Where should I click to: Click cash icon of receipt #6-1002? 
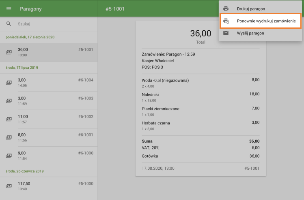pyautogui.click(x=9, y=119)
